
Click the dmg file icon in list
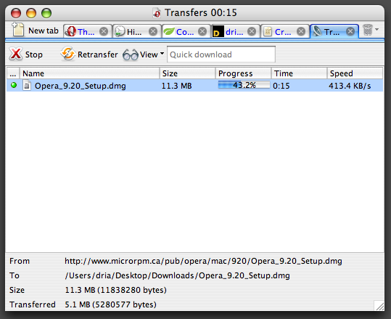click(x=27, y=85)
